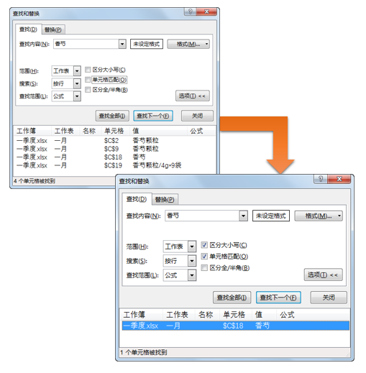Switch to 查找(D) tab in upper dialog
Viewport: 366px width, 373px height.
click(x=28, y=29)
